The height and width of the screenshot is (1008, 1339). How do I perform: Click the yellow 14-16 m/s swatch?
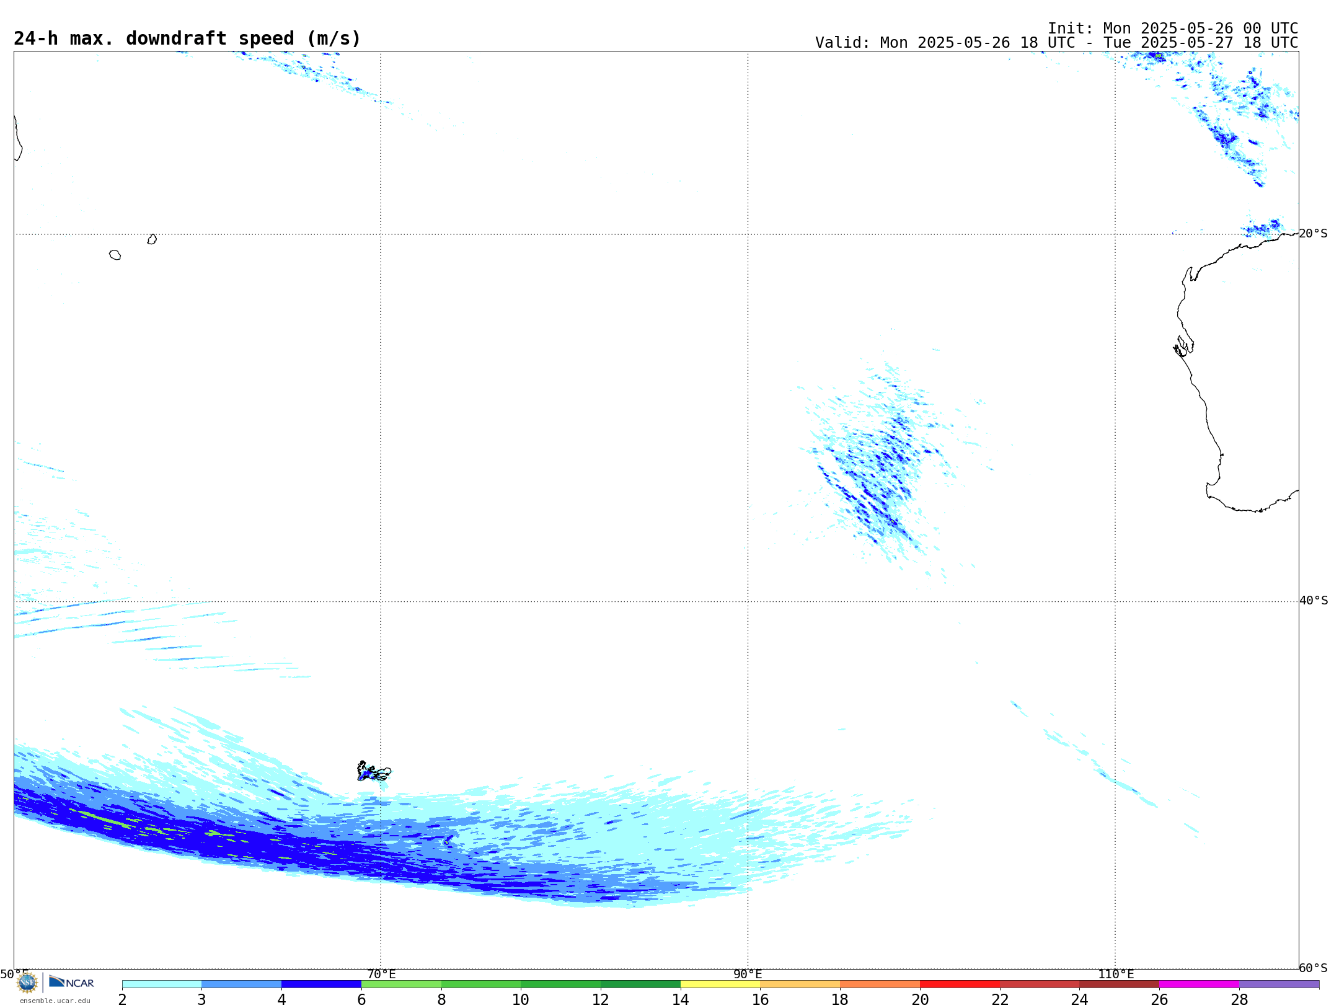tap(721, 984)
